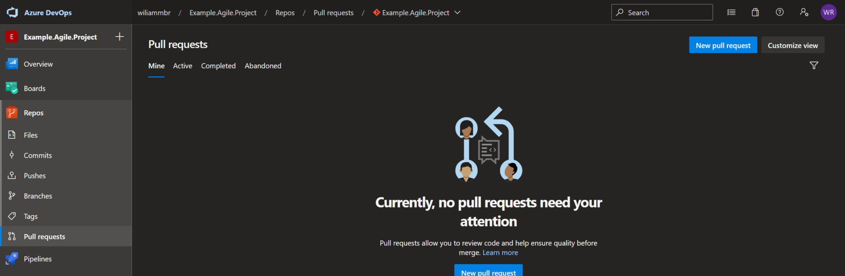Click the Files icon under Repos
The image size is (845, 276).
tap(12, 135)
